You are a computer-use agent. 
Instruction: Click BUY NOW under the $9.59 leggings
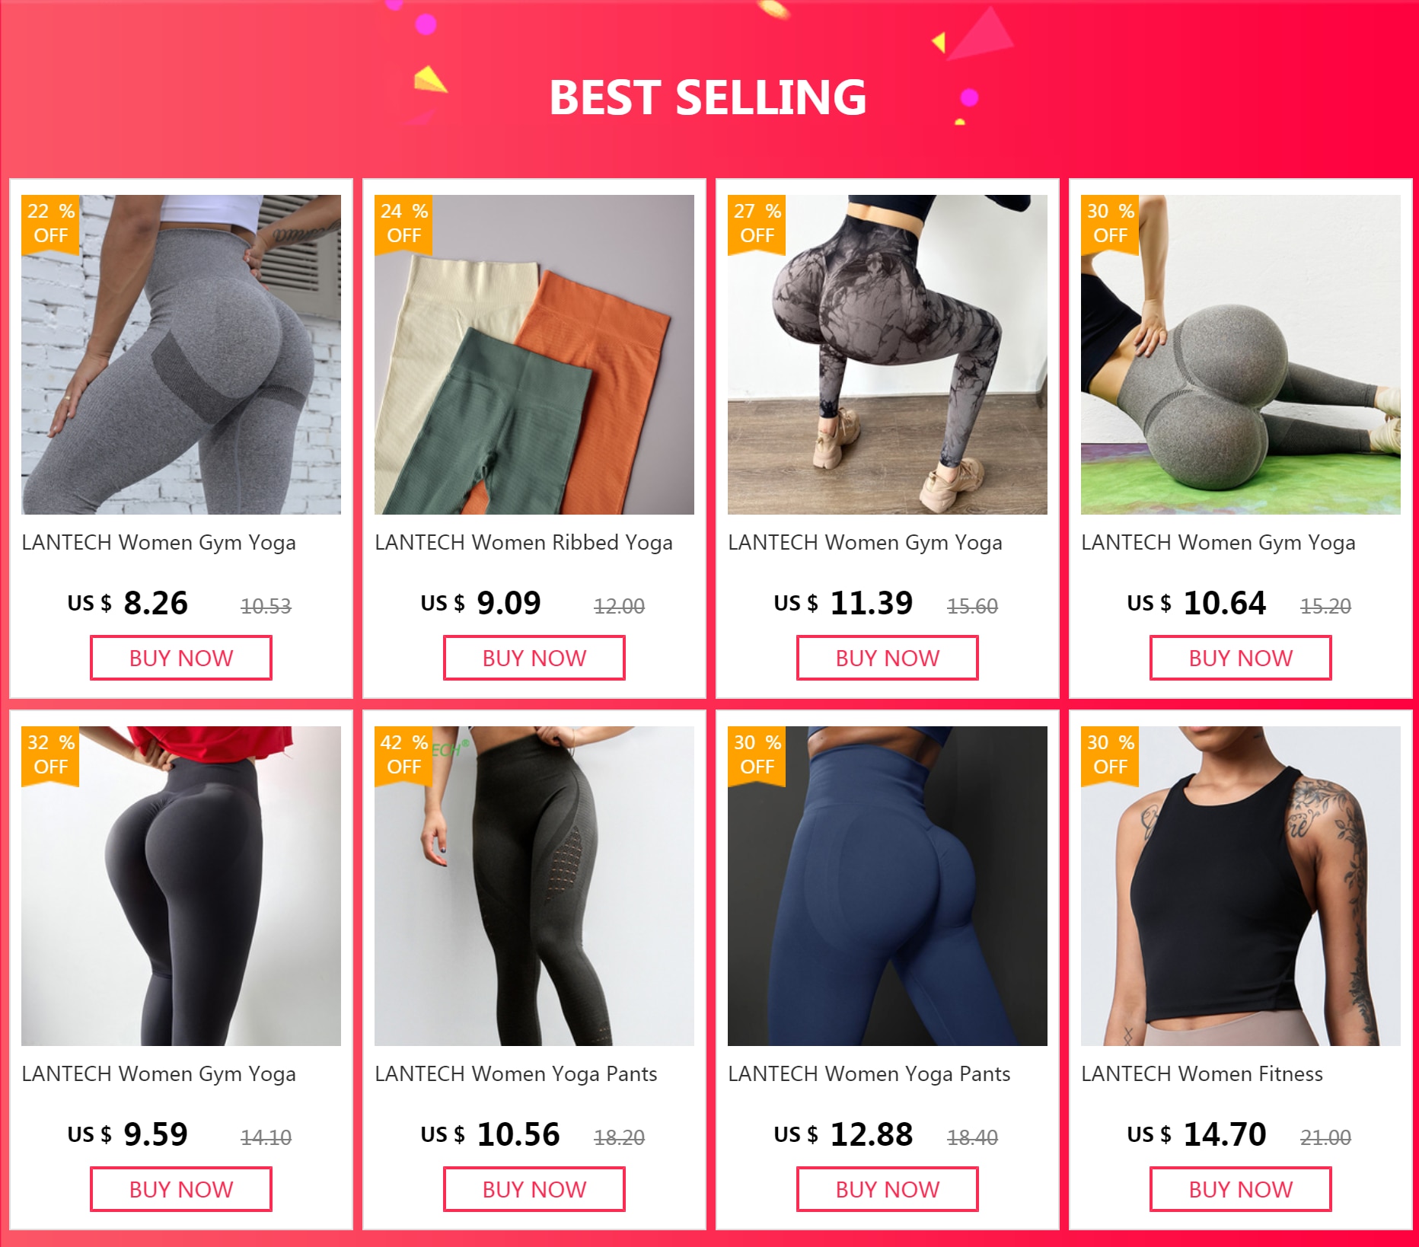(x=181, y=1189)
